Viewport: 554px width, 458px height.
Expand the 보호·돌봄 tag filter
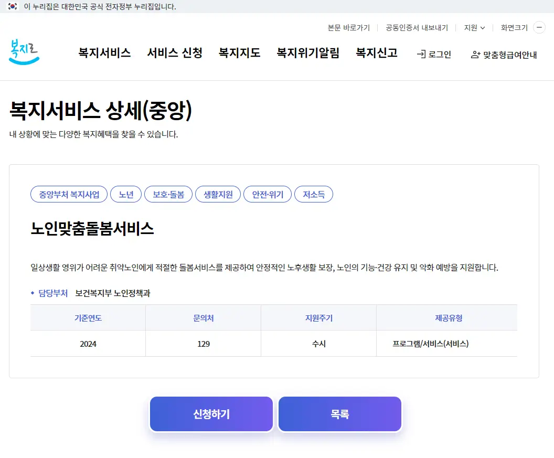pos(168,194)
